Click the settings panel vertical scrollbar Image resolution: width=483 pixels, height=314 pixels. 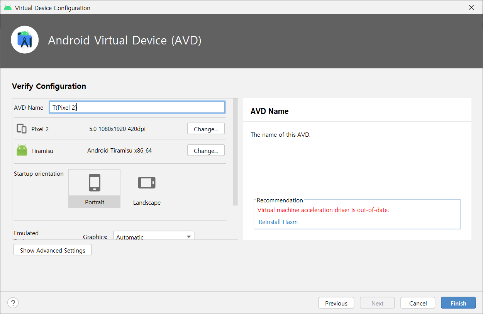point(235,153)
